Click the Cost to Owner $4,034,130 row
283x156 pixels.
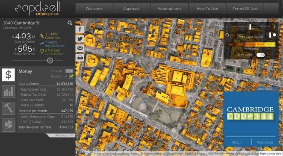[x=46, y=84]
